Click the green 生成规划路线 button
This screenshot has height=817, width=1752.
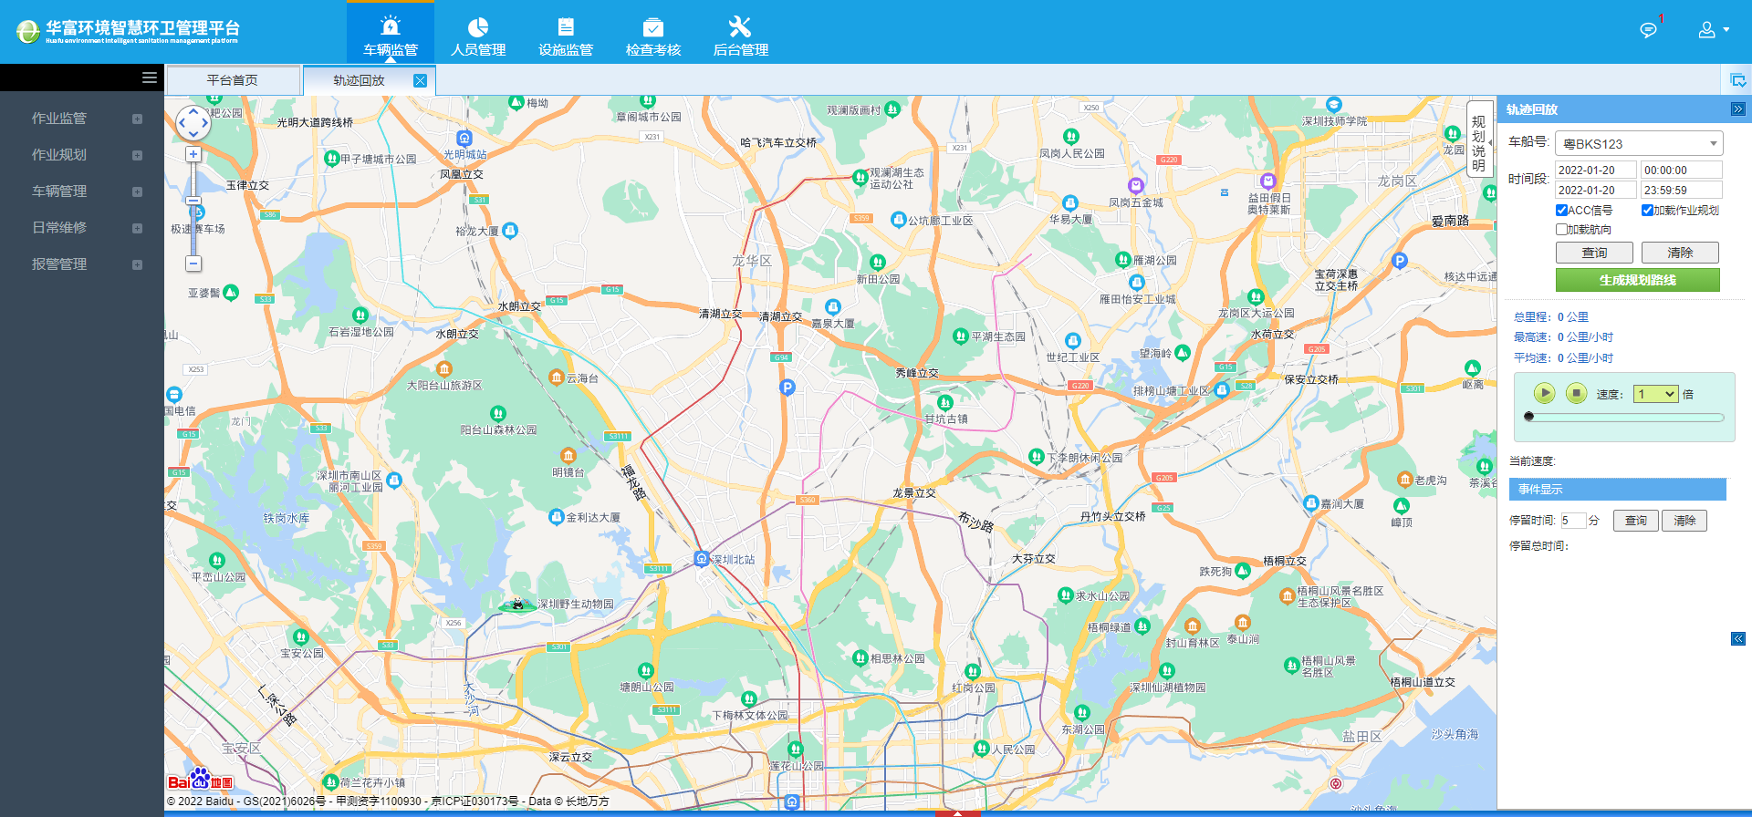tap(1637, 280)
